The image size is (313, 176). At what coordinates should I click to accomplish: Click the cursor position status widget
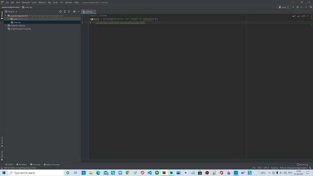point(253,168)
